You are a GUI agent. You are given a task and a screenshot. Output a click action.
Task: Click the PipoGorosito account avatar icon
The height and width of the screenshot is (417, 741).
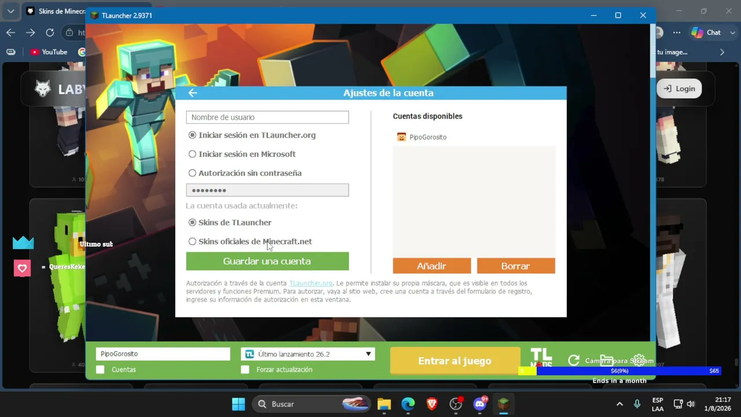point(401,137)
